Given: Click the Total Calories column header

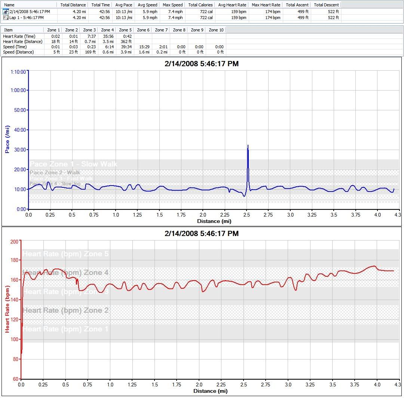Looking at the screenshot, I should pos(200,5).
